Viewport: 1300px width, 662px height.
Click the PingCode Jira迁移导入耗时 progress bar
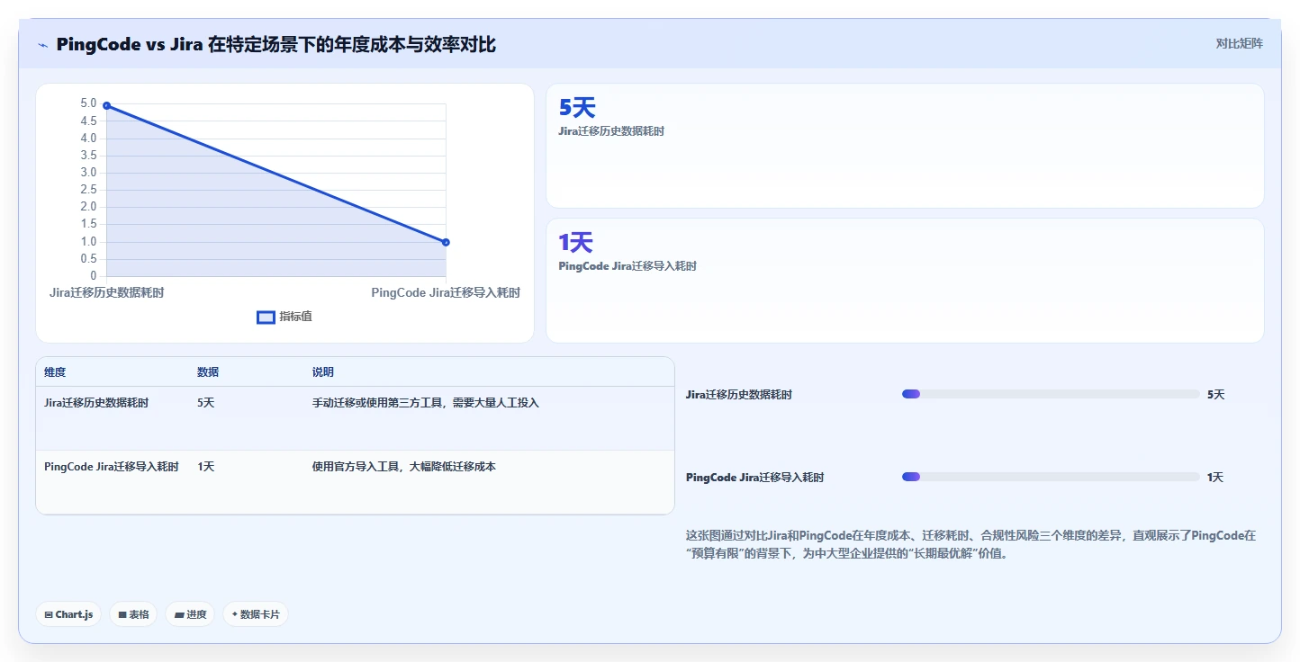click(1051, 477)
